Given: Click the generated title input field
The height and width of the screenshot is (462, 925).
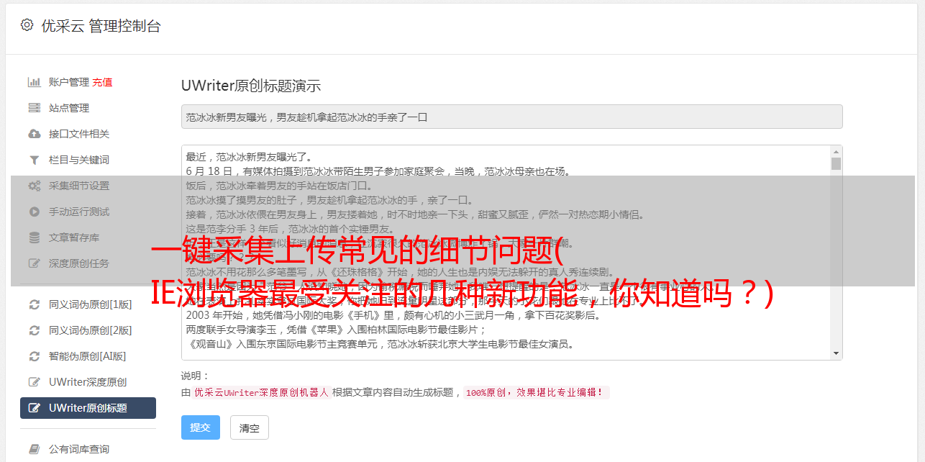Looking at the screenshot, I should (x=511, y=117).
